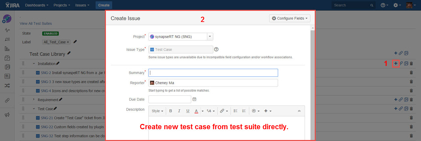Screen dimensions: 421x141
Task: Apply the red text color
Action: pyautogui.click(x=196, y=111)
